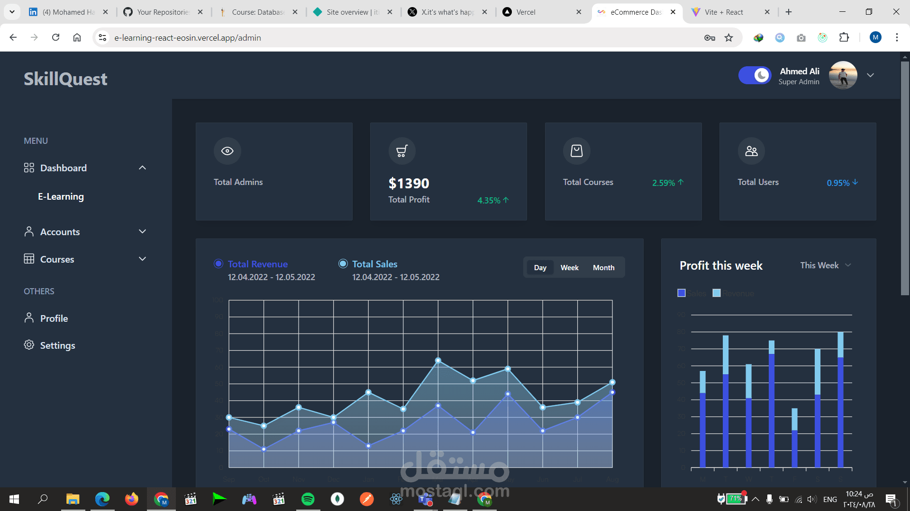Viewport: 910px width, 511px height.
Task: Click the eye icon on Total Admins card
Action: [x=227, y=151]
